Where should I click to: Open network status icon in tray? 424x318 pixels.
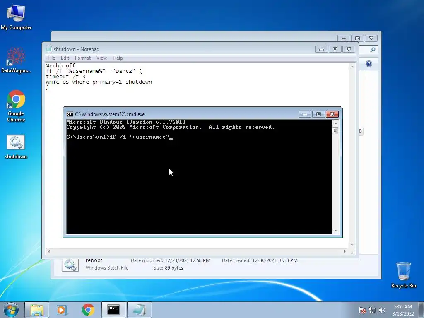(x=372, y=310)
